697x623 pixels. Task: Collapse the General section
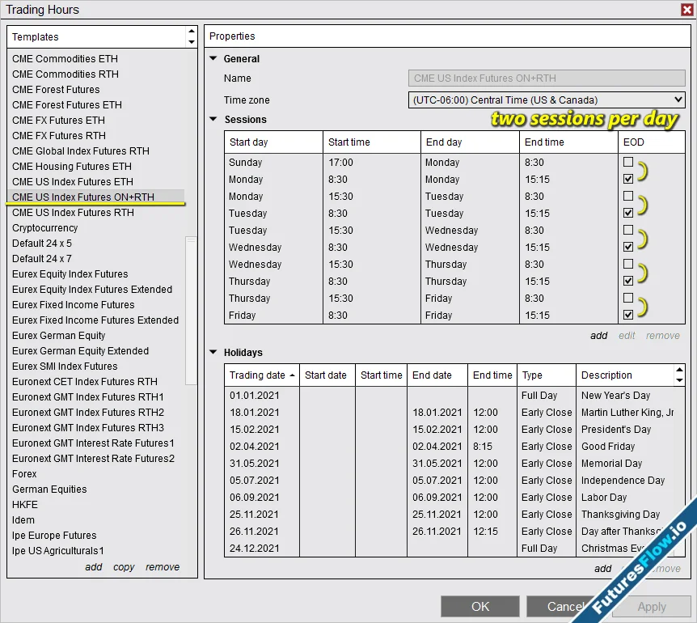(x=213, y=58)
